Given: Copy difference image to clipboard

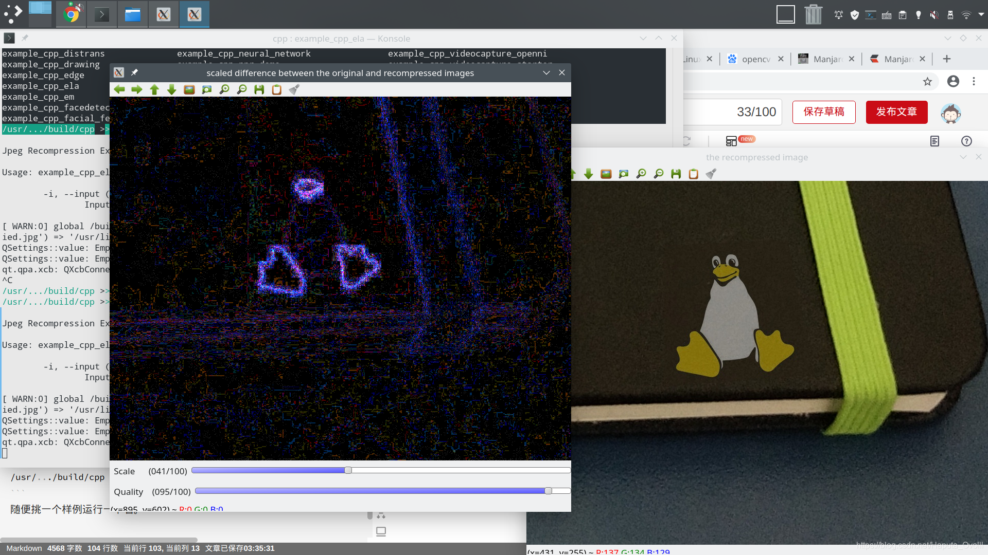Looking at the screenshot, I should click(x=277, y=89).
